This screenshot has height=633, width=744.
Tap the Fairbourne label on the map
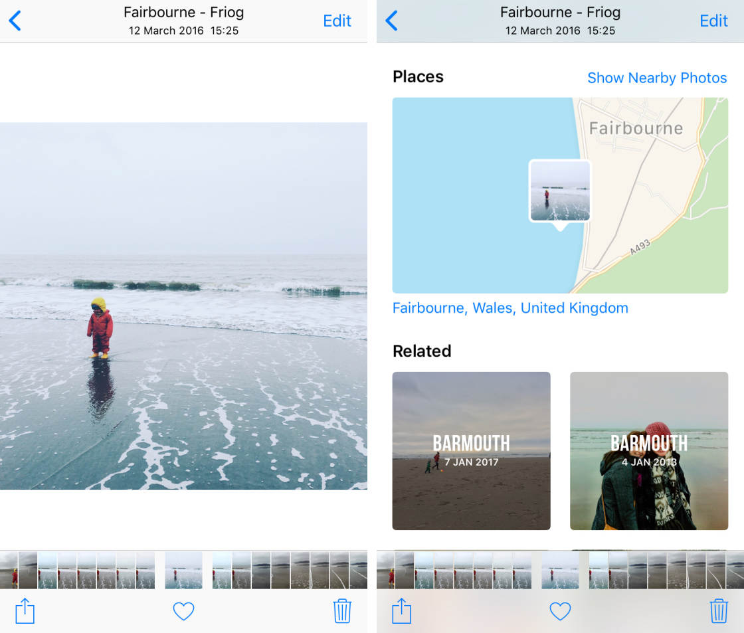(x=636, y=128)
